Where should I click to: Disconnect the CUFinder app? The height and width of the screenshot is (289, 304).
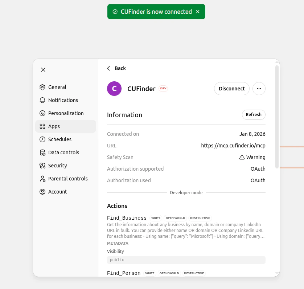(x=232, y=89)
